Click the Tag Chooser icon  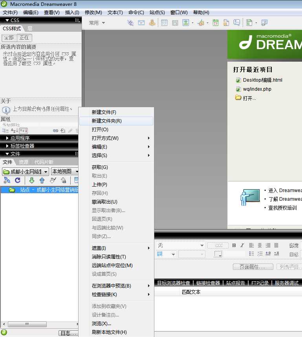[264, 22]
